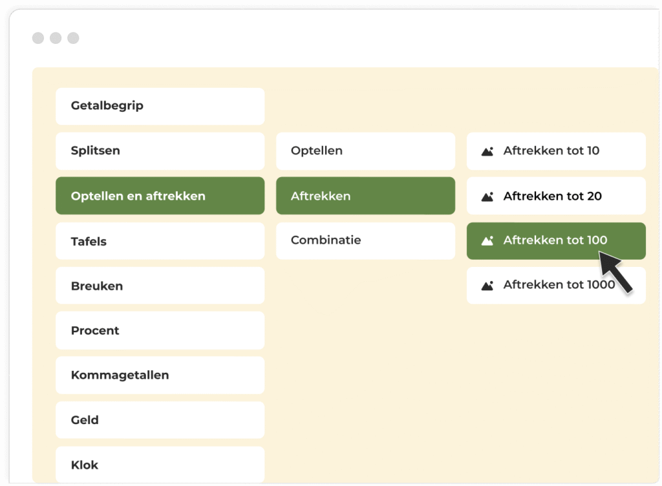Select the Combinatie subcategory

point(365,240)
